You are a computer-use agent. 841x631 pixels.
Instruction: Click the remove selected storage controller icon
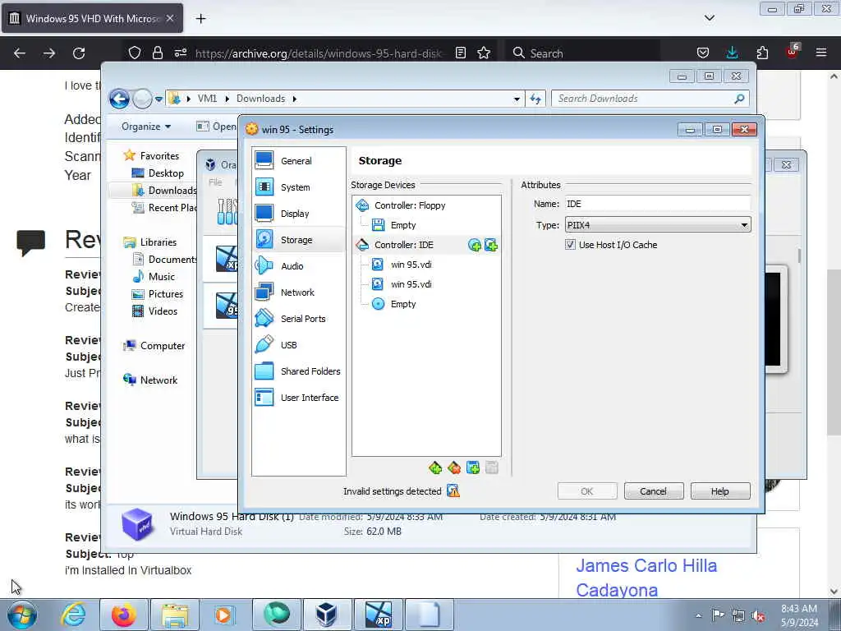[x=454, y=467]
